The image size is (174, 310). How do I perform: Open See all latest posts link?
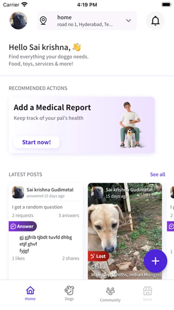[158, 174]
